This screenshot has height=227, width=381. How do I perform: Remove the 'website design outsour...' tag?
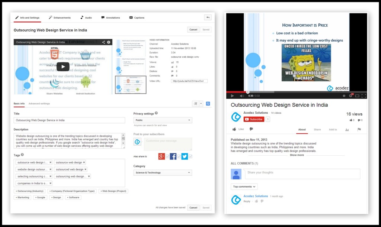click(x=50, y=169)
